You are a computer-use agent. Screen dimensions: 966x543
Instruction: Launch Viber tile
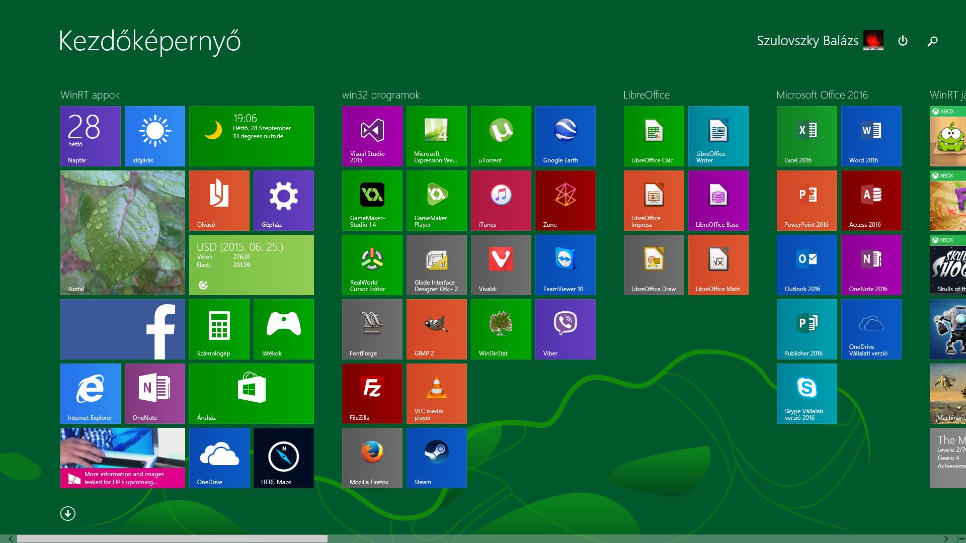click(566, 329)
